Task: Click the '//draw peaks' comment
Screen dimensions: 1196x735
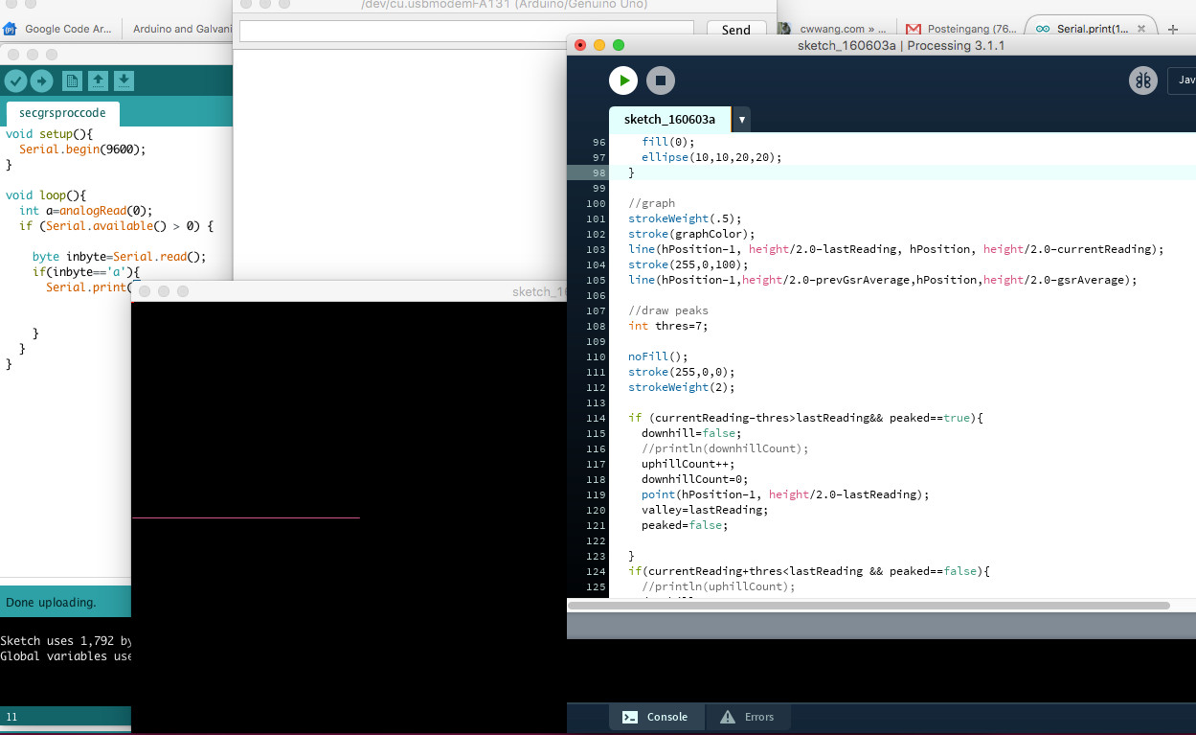Action: click(x=668, y=310)
